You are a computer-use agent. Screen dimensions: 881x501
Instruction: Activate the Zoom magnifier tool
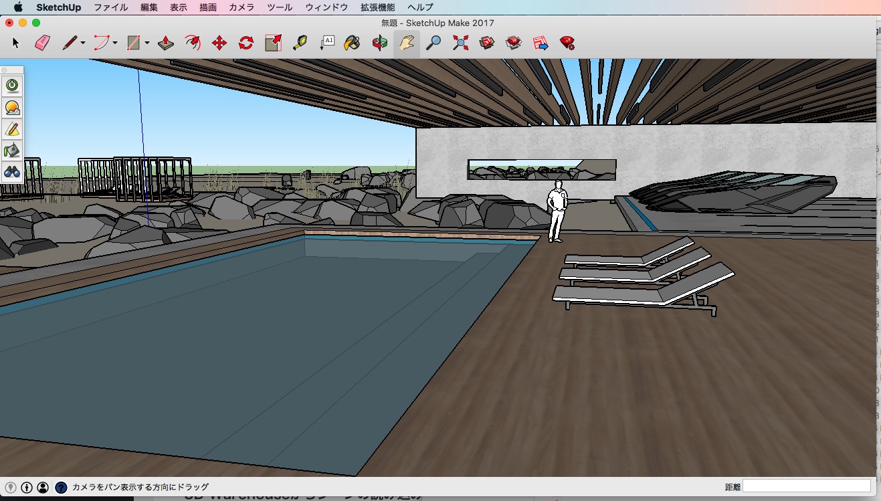pyautogui.click(x=434, y=43)
